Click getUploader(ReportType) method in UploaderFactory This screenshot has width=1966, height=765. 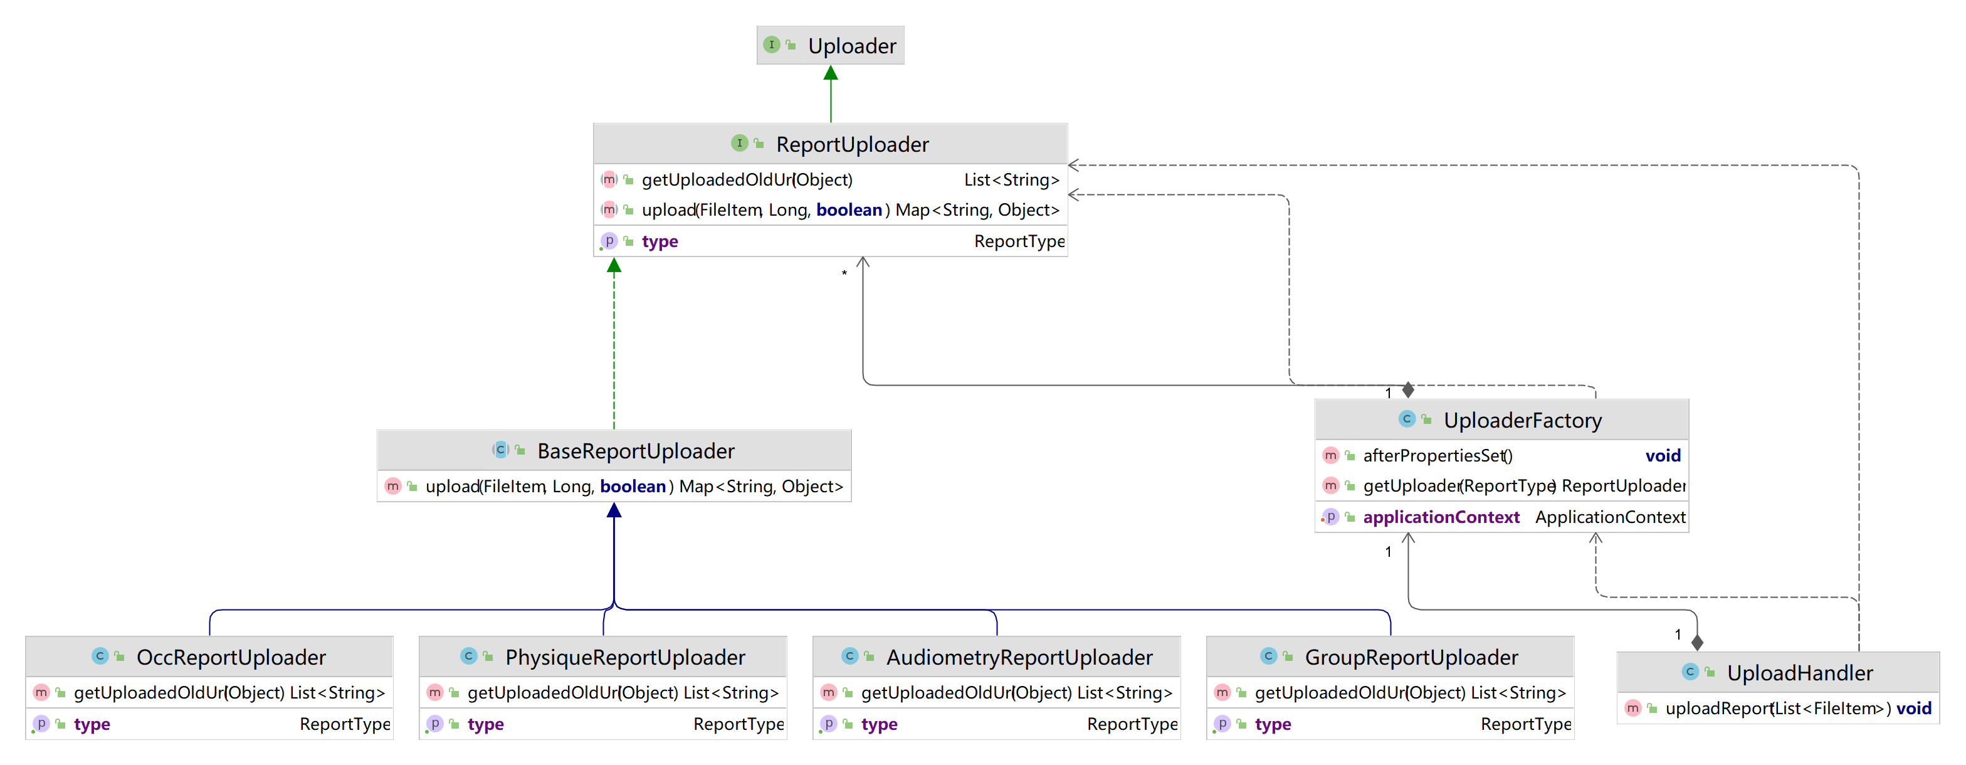click(x=1502, y=485)
